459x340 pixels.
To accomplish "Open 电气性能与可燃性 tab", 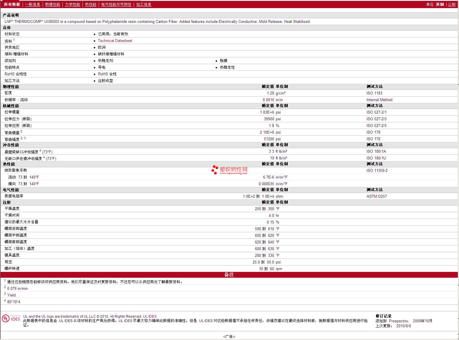I will (116, 5).
